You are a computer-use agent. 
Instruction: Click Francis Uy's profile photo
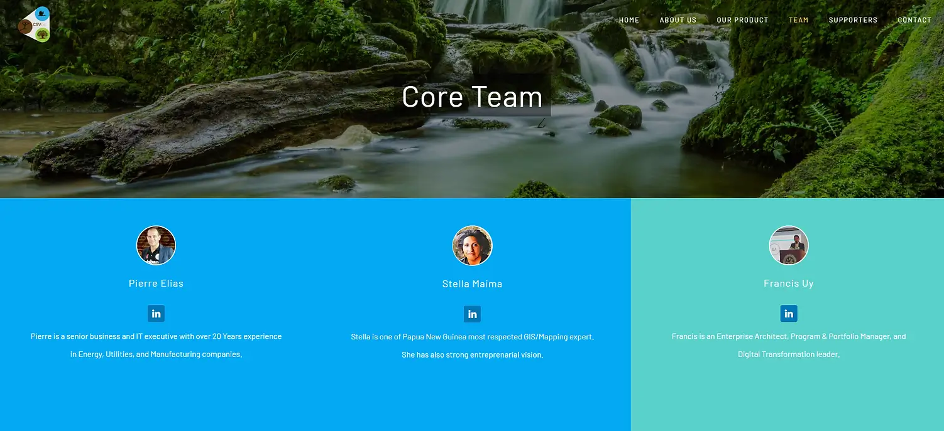(788, 245)
